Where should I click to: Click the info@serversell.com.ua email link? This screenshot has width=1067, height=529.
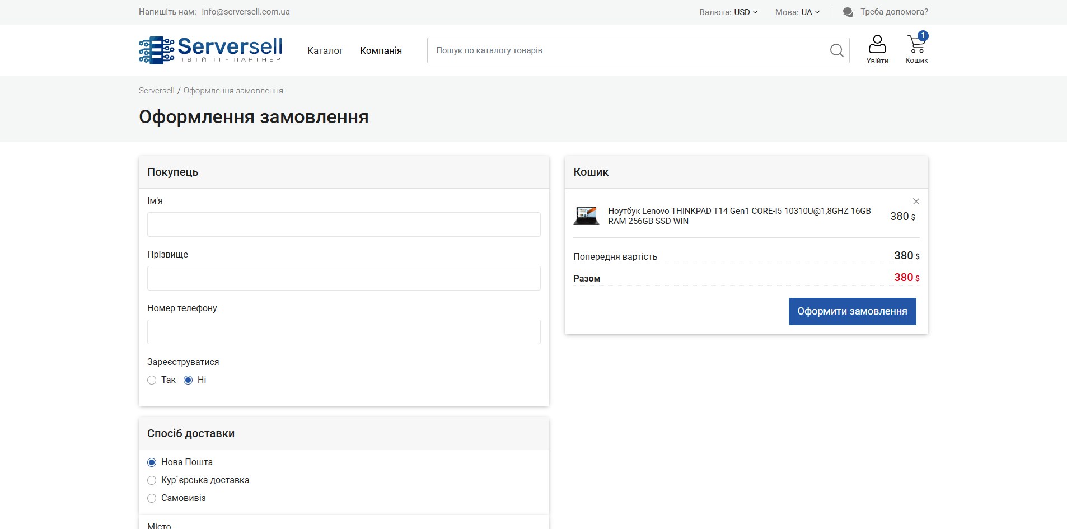pyautogui.click(x=246, y=12)
